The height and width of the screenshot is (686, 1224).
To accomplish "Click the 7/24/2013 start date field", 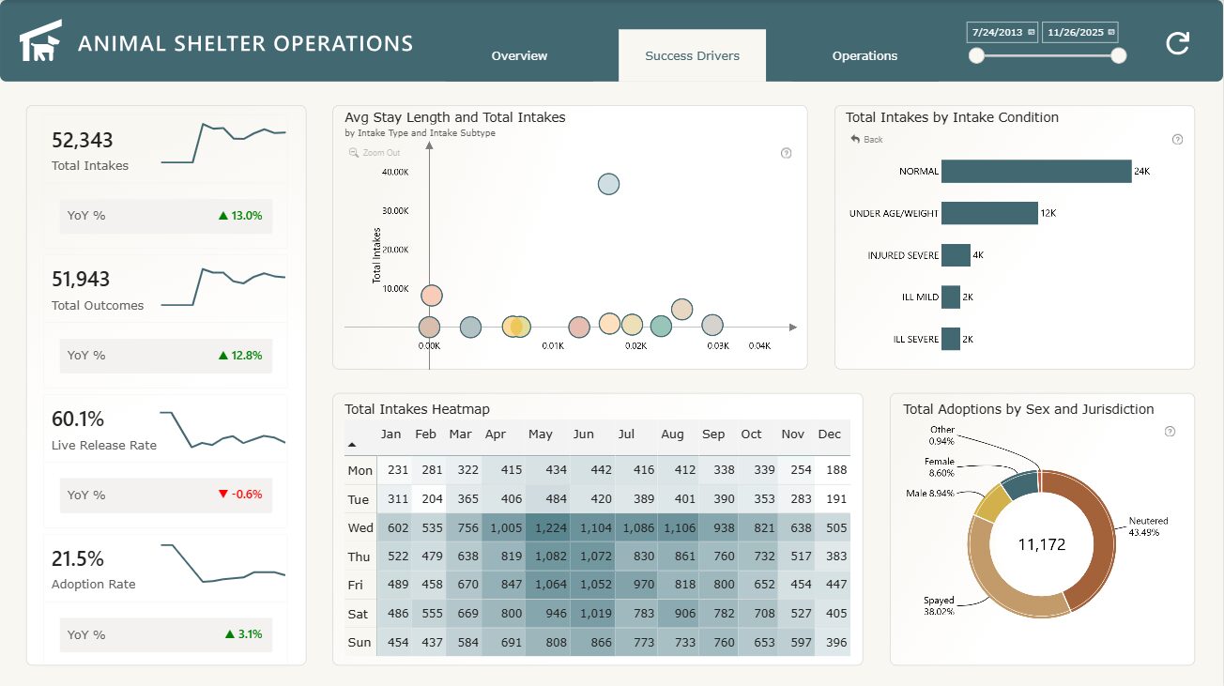I will (x=997, y=32).
